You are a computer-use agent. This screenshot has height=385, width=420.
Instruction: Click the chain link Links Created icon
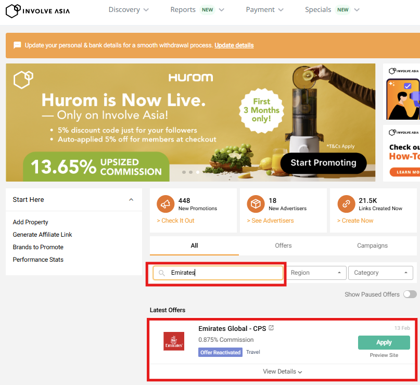[x=346, y=204]
